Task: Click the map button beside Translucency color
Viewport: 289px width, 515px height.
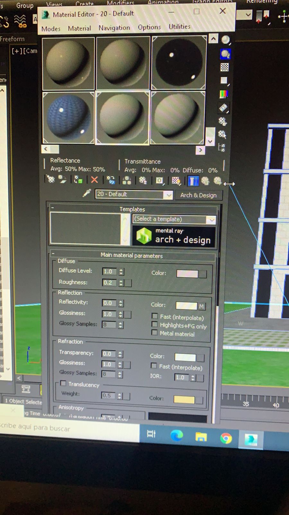Action: [199, 400]
